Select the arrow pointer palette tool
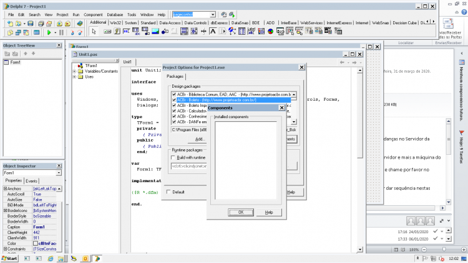Viewport: 468px width, 263px height. (x=94, y=31)
